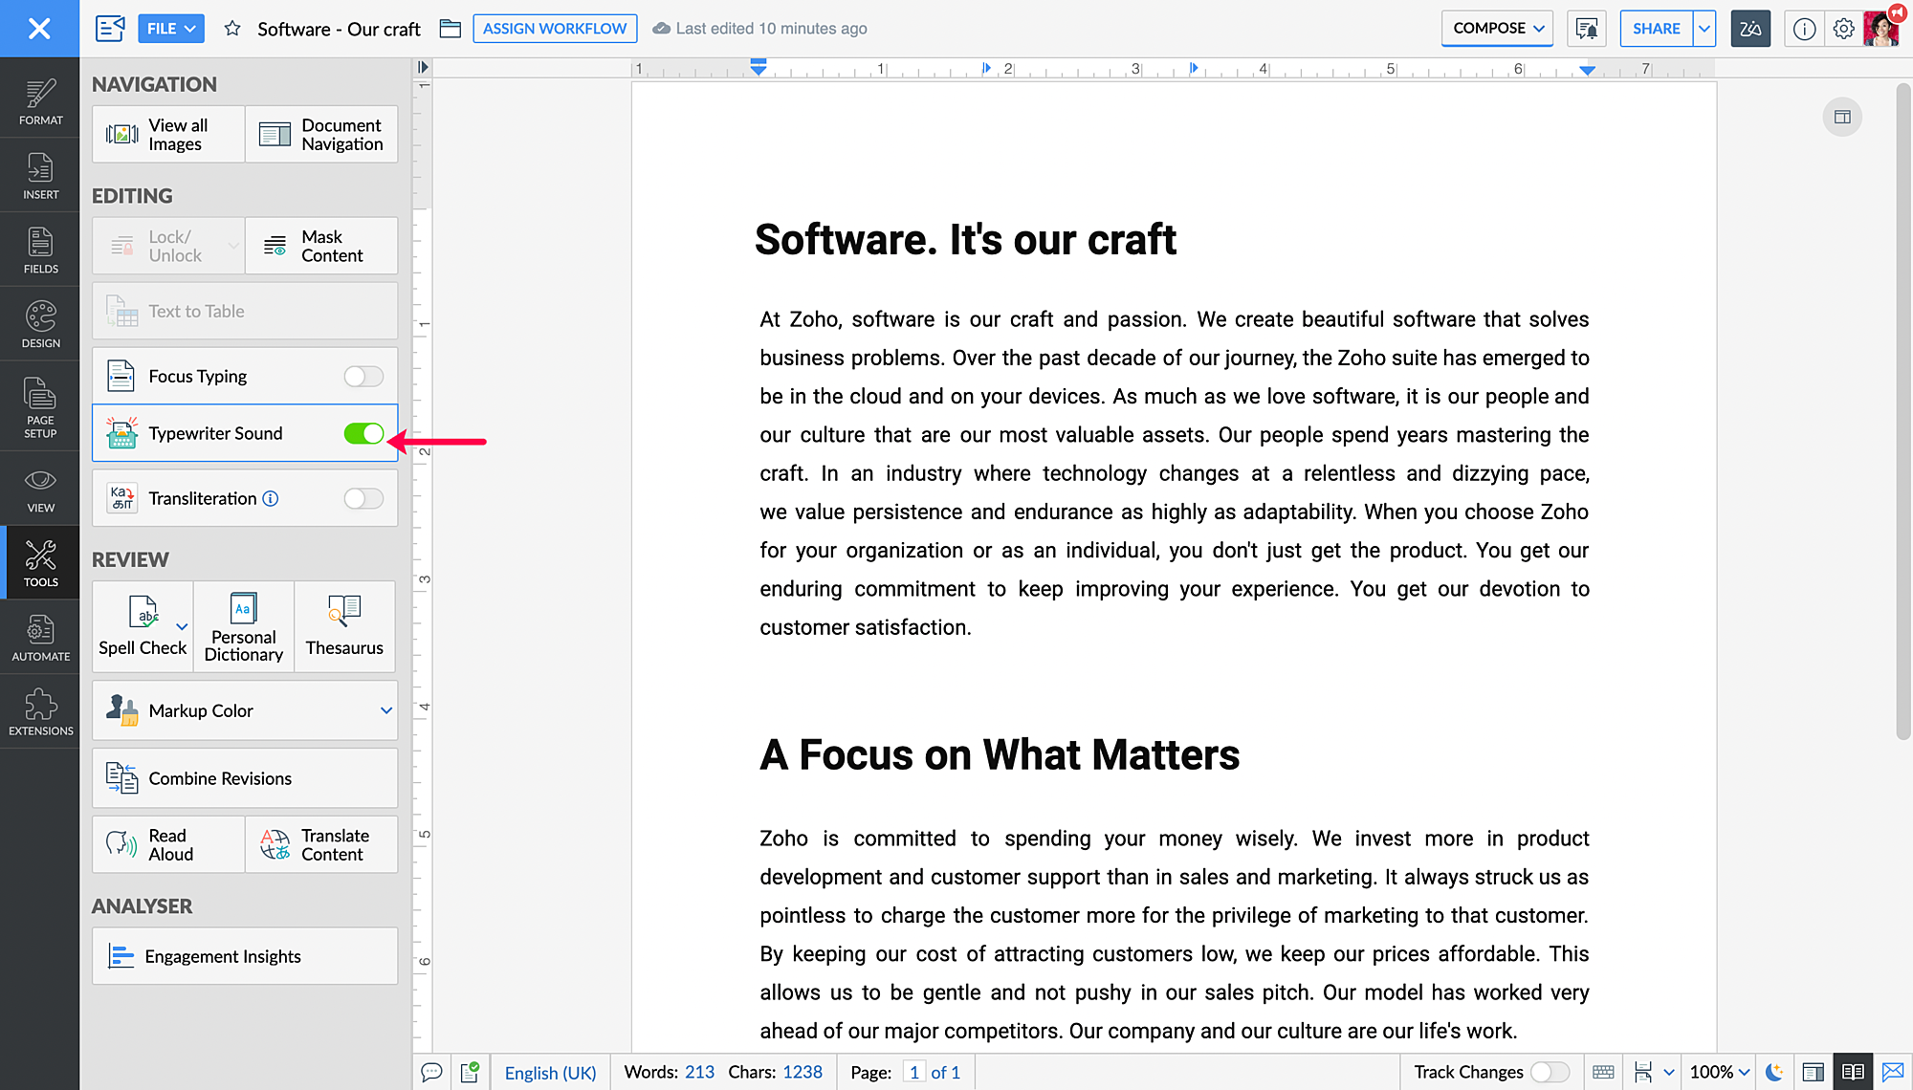This screenshot has width=1913, height=1090.
Task: Click the ASSIGN WORKFLOW button
Action: (x=555, y=29)
